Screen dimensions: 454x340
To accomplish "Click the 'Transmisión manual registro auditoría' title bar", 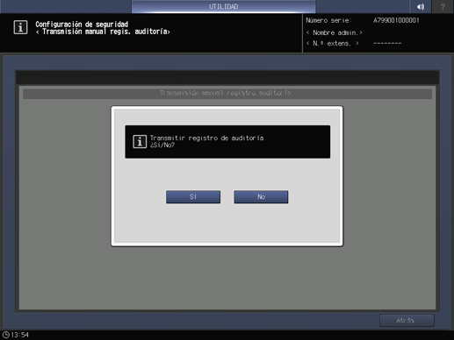I will (227, 94).
